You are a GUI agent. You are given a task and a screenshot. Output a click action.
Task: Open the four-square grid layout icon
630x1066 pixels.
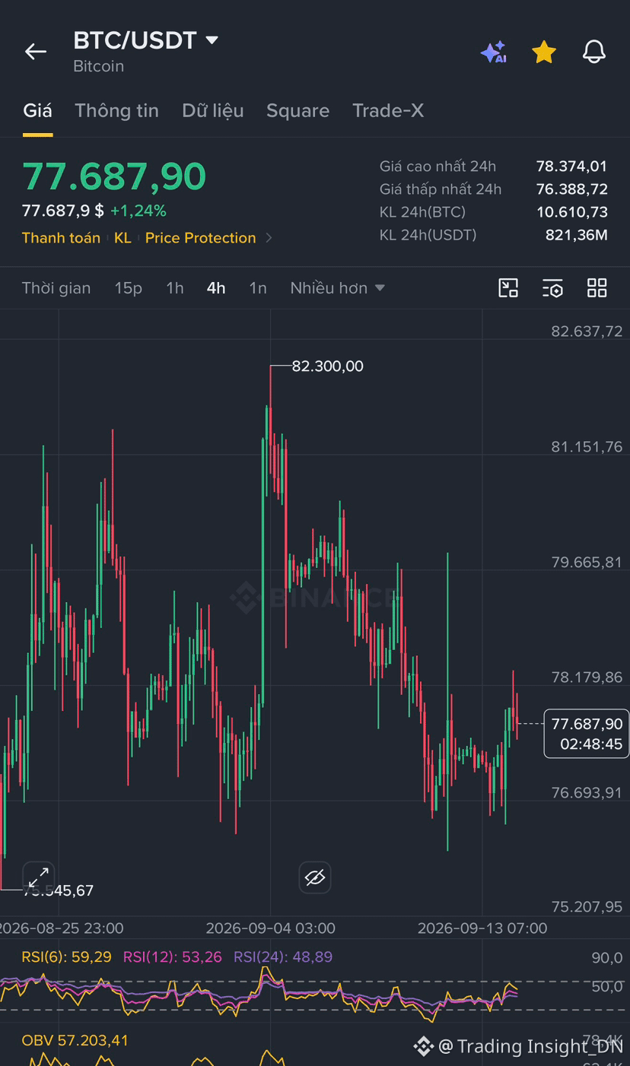597,287
